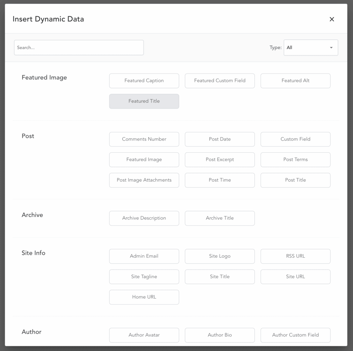This screenshot has height=351, width=353.
Task: Click the Insert Dynamic Data title text
Action: pyautogui.click(x=48, y=19)
